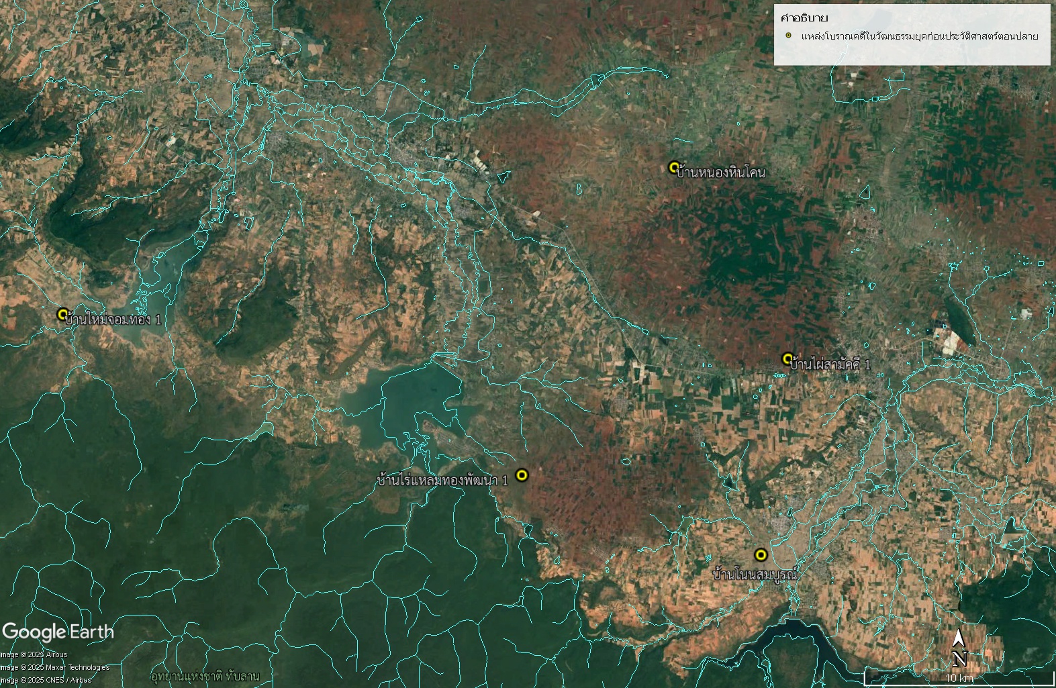Screen dimensions: 1056x688
Task: Select the บ้านใหม่จอมทอง 1 site marker
Action: pos(63,314)
